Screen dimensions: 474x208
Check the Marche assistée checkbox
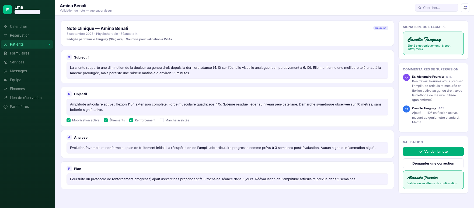click(162, 120)
